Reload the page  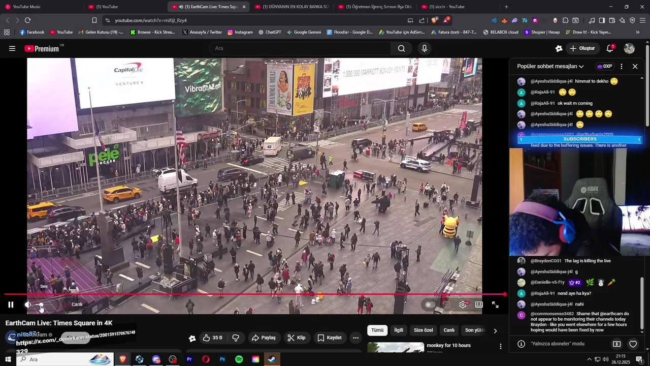(x=27, y=20)
